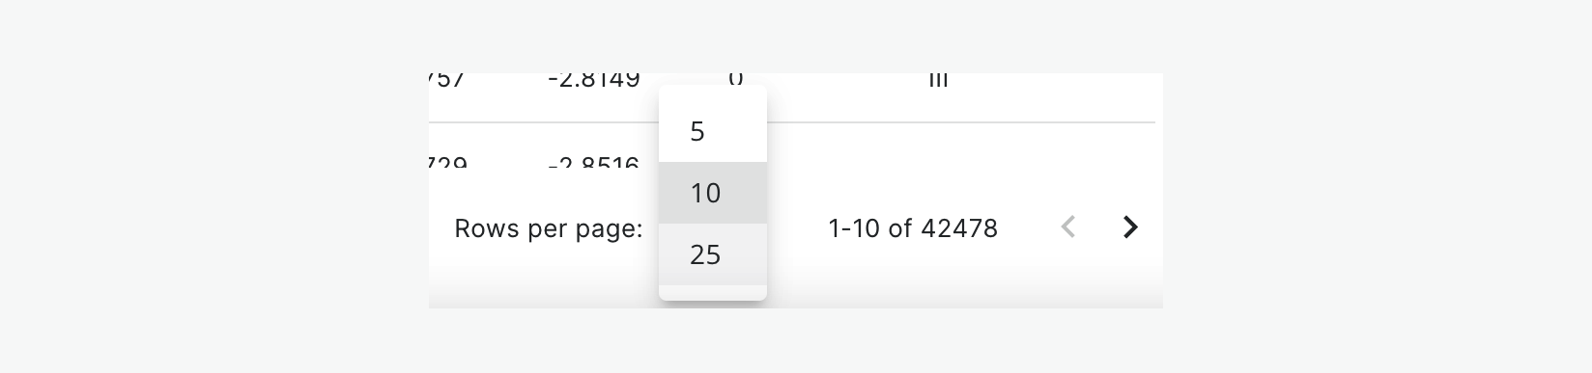Choose the highlighted 10 option
The image size is (1592, 373).
(x=713, y=193)
